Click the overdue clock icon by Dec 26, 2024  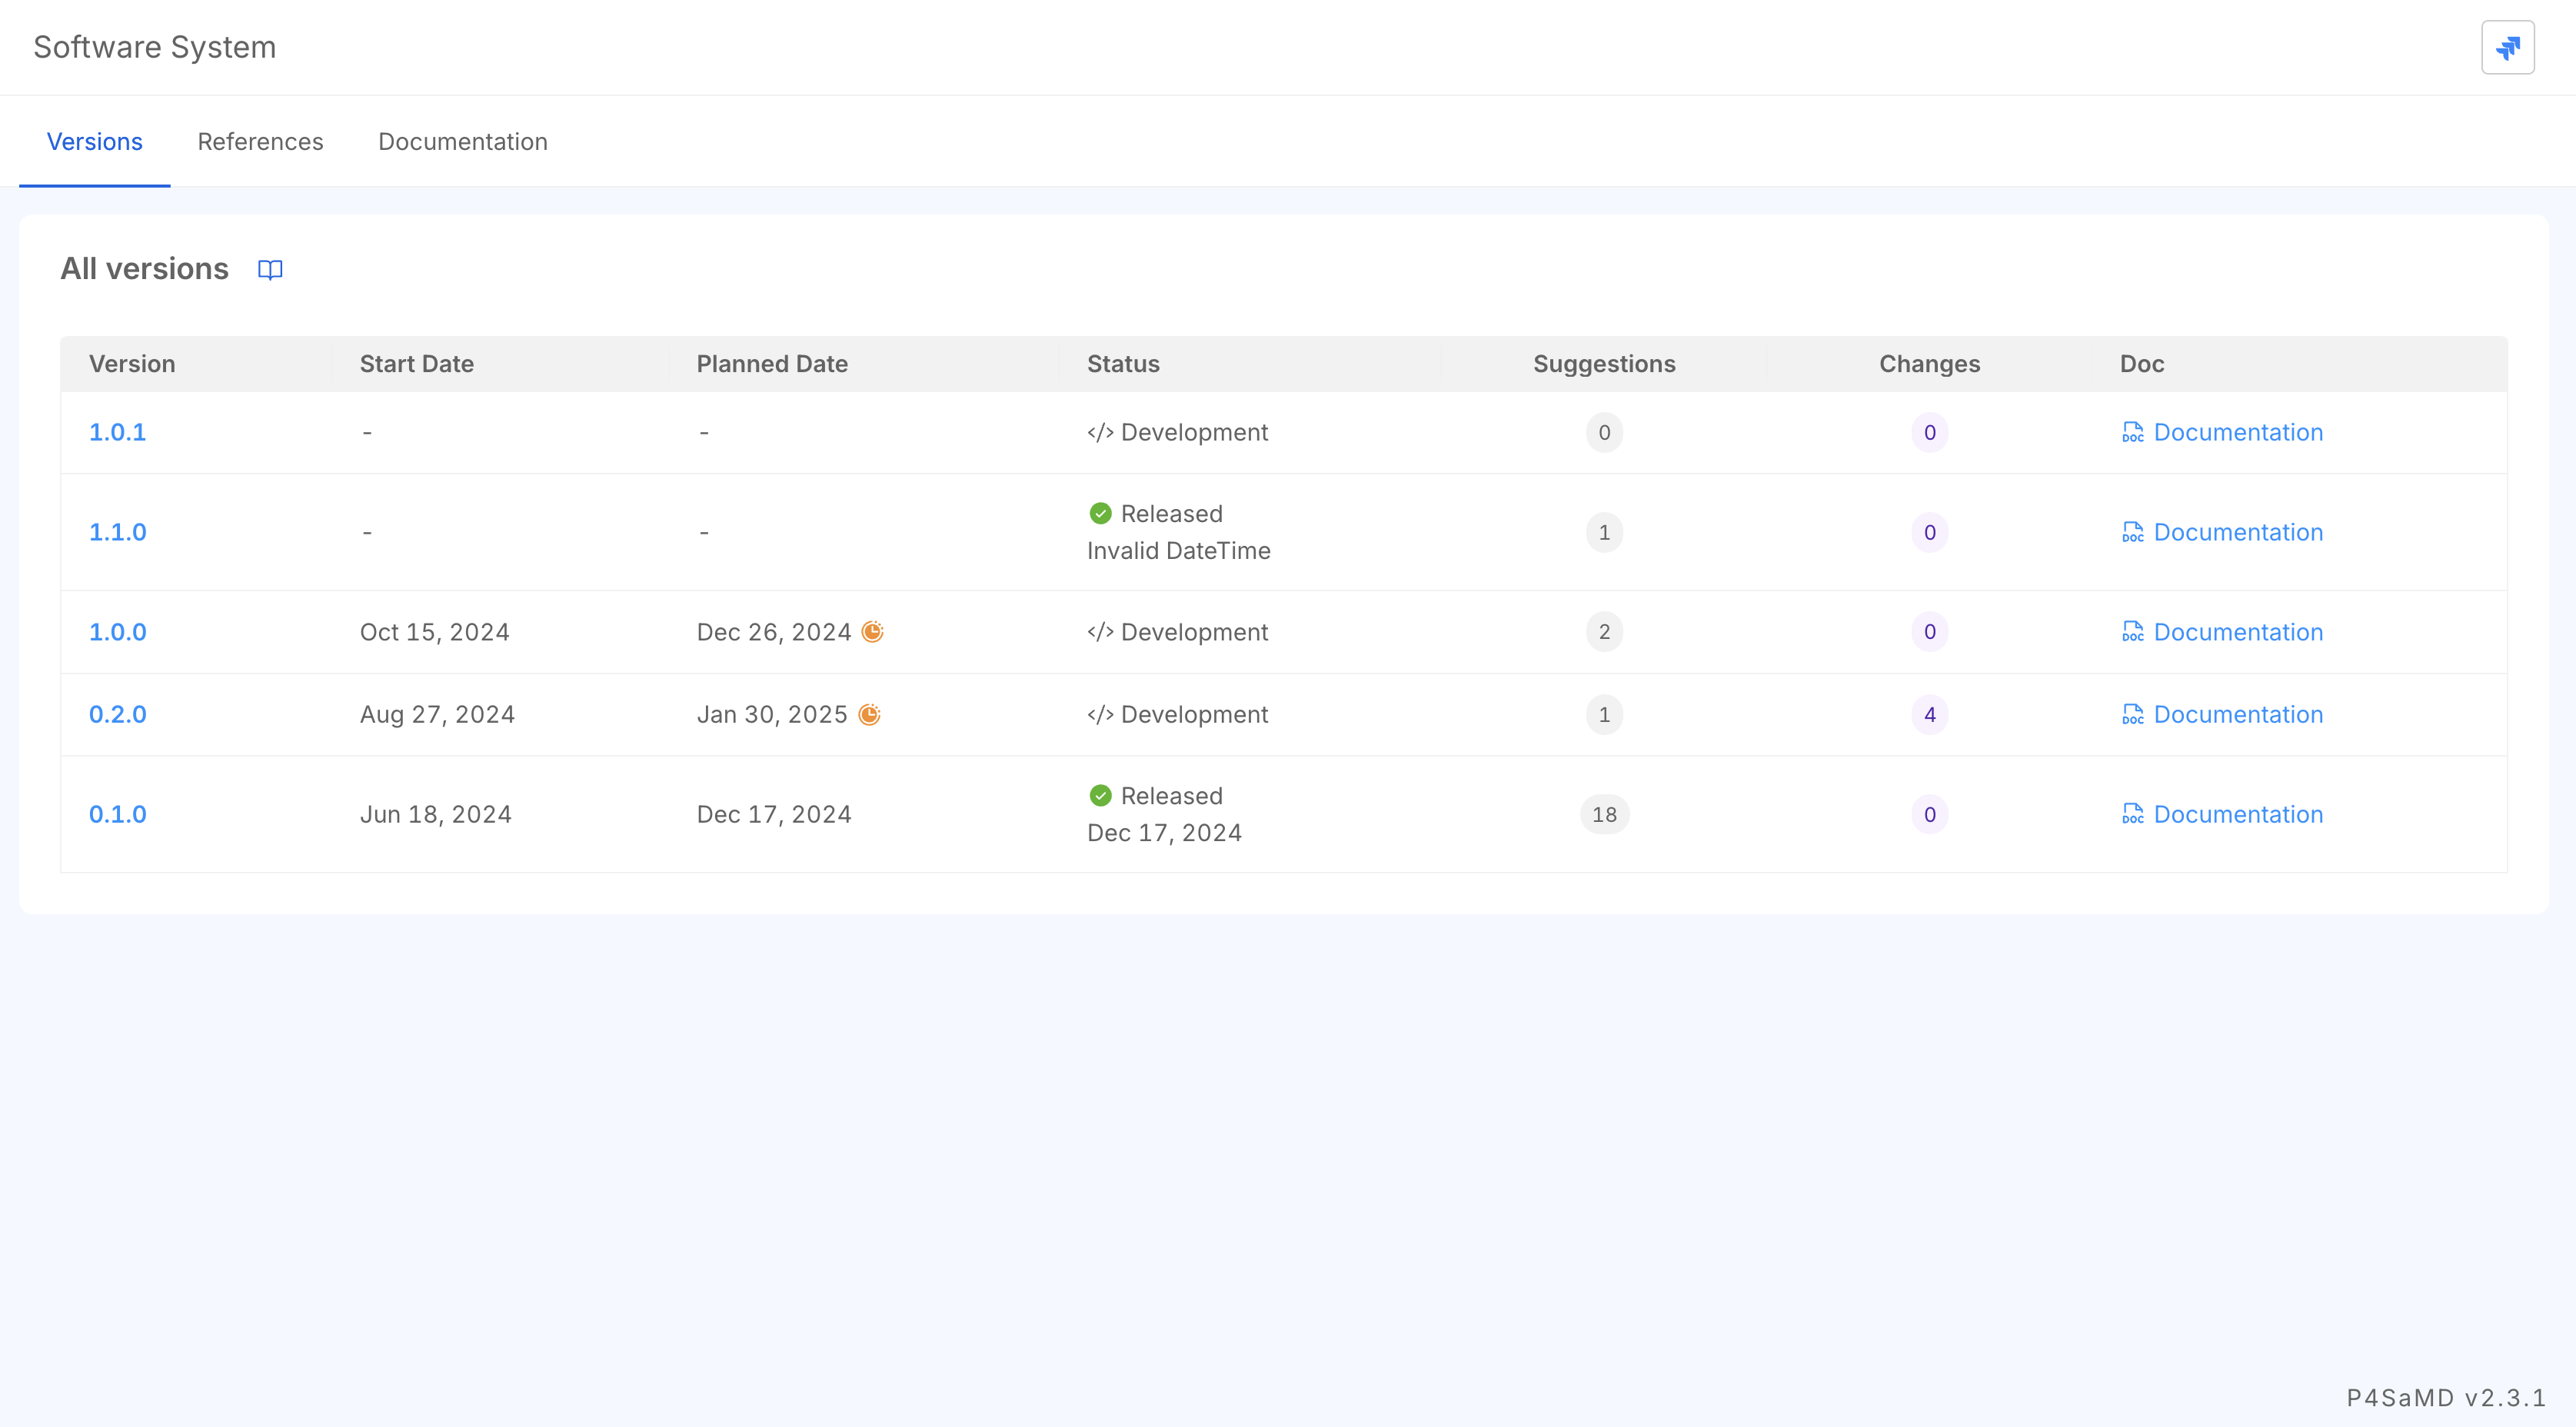click(x=872, y=632)
